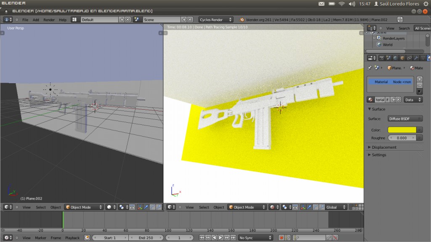Screen dimensions: 431x242
Task: Open the World properties tab (globe icon)
Action: point(395,58)
